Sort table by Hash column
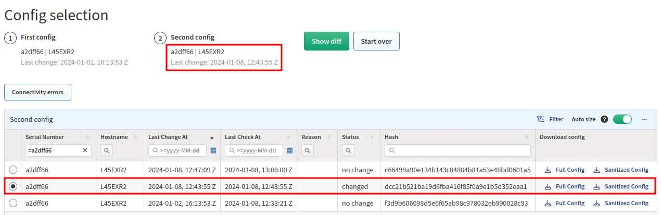Viewport: 661px width, 215px height. (x=527, y=137)
